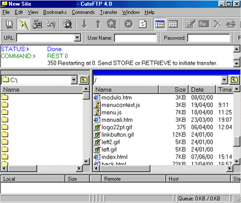
Task: Click the Edit file icon
Action: [190, 24]
